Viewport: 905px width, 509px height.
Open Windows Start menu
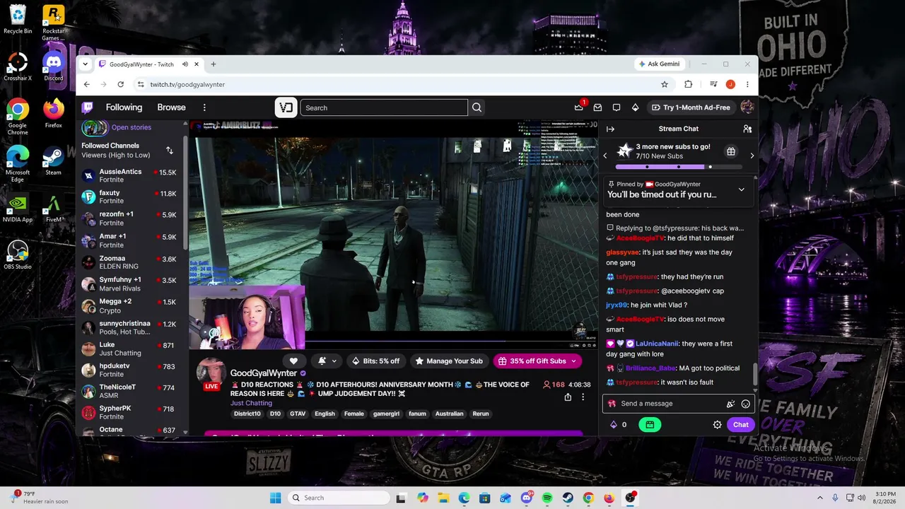click(x=276, y=498)
